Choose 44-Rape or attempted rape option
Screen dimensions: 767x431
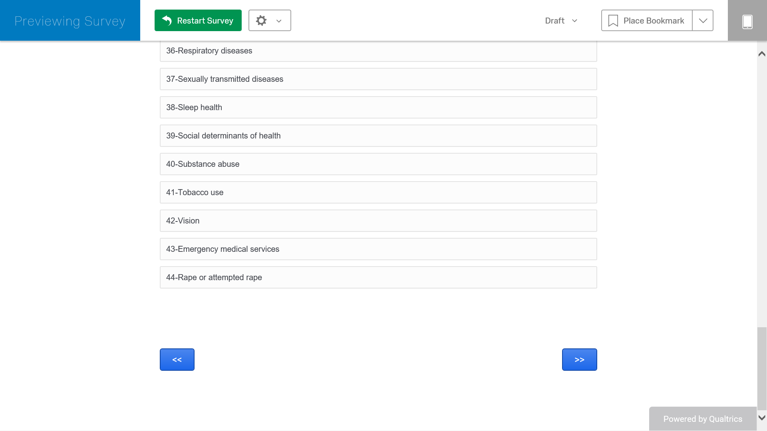tap(378, 277)
